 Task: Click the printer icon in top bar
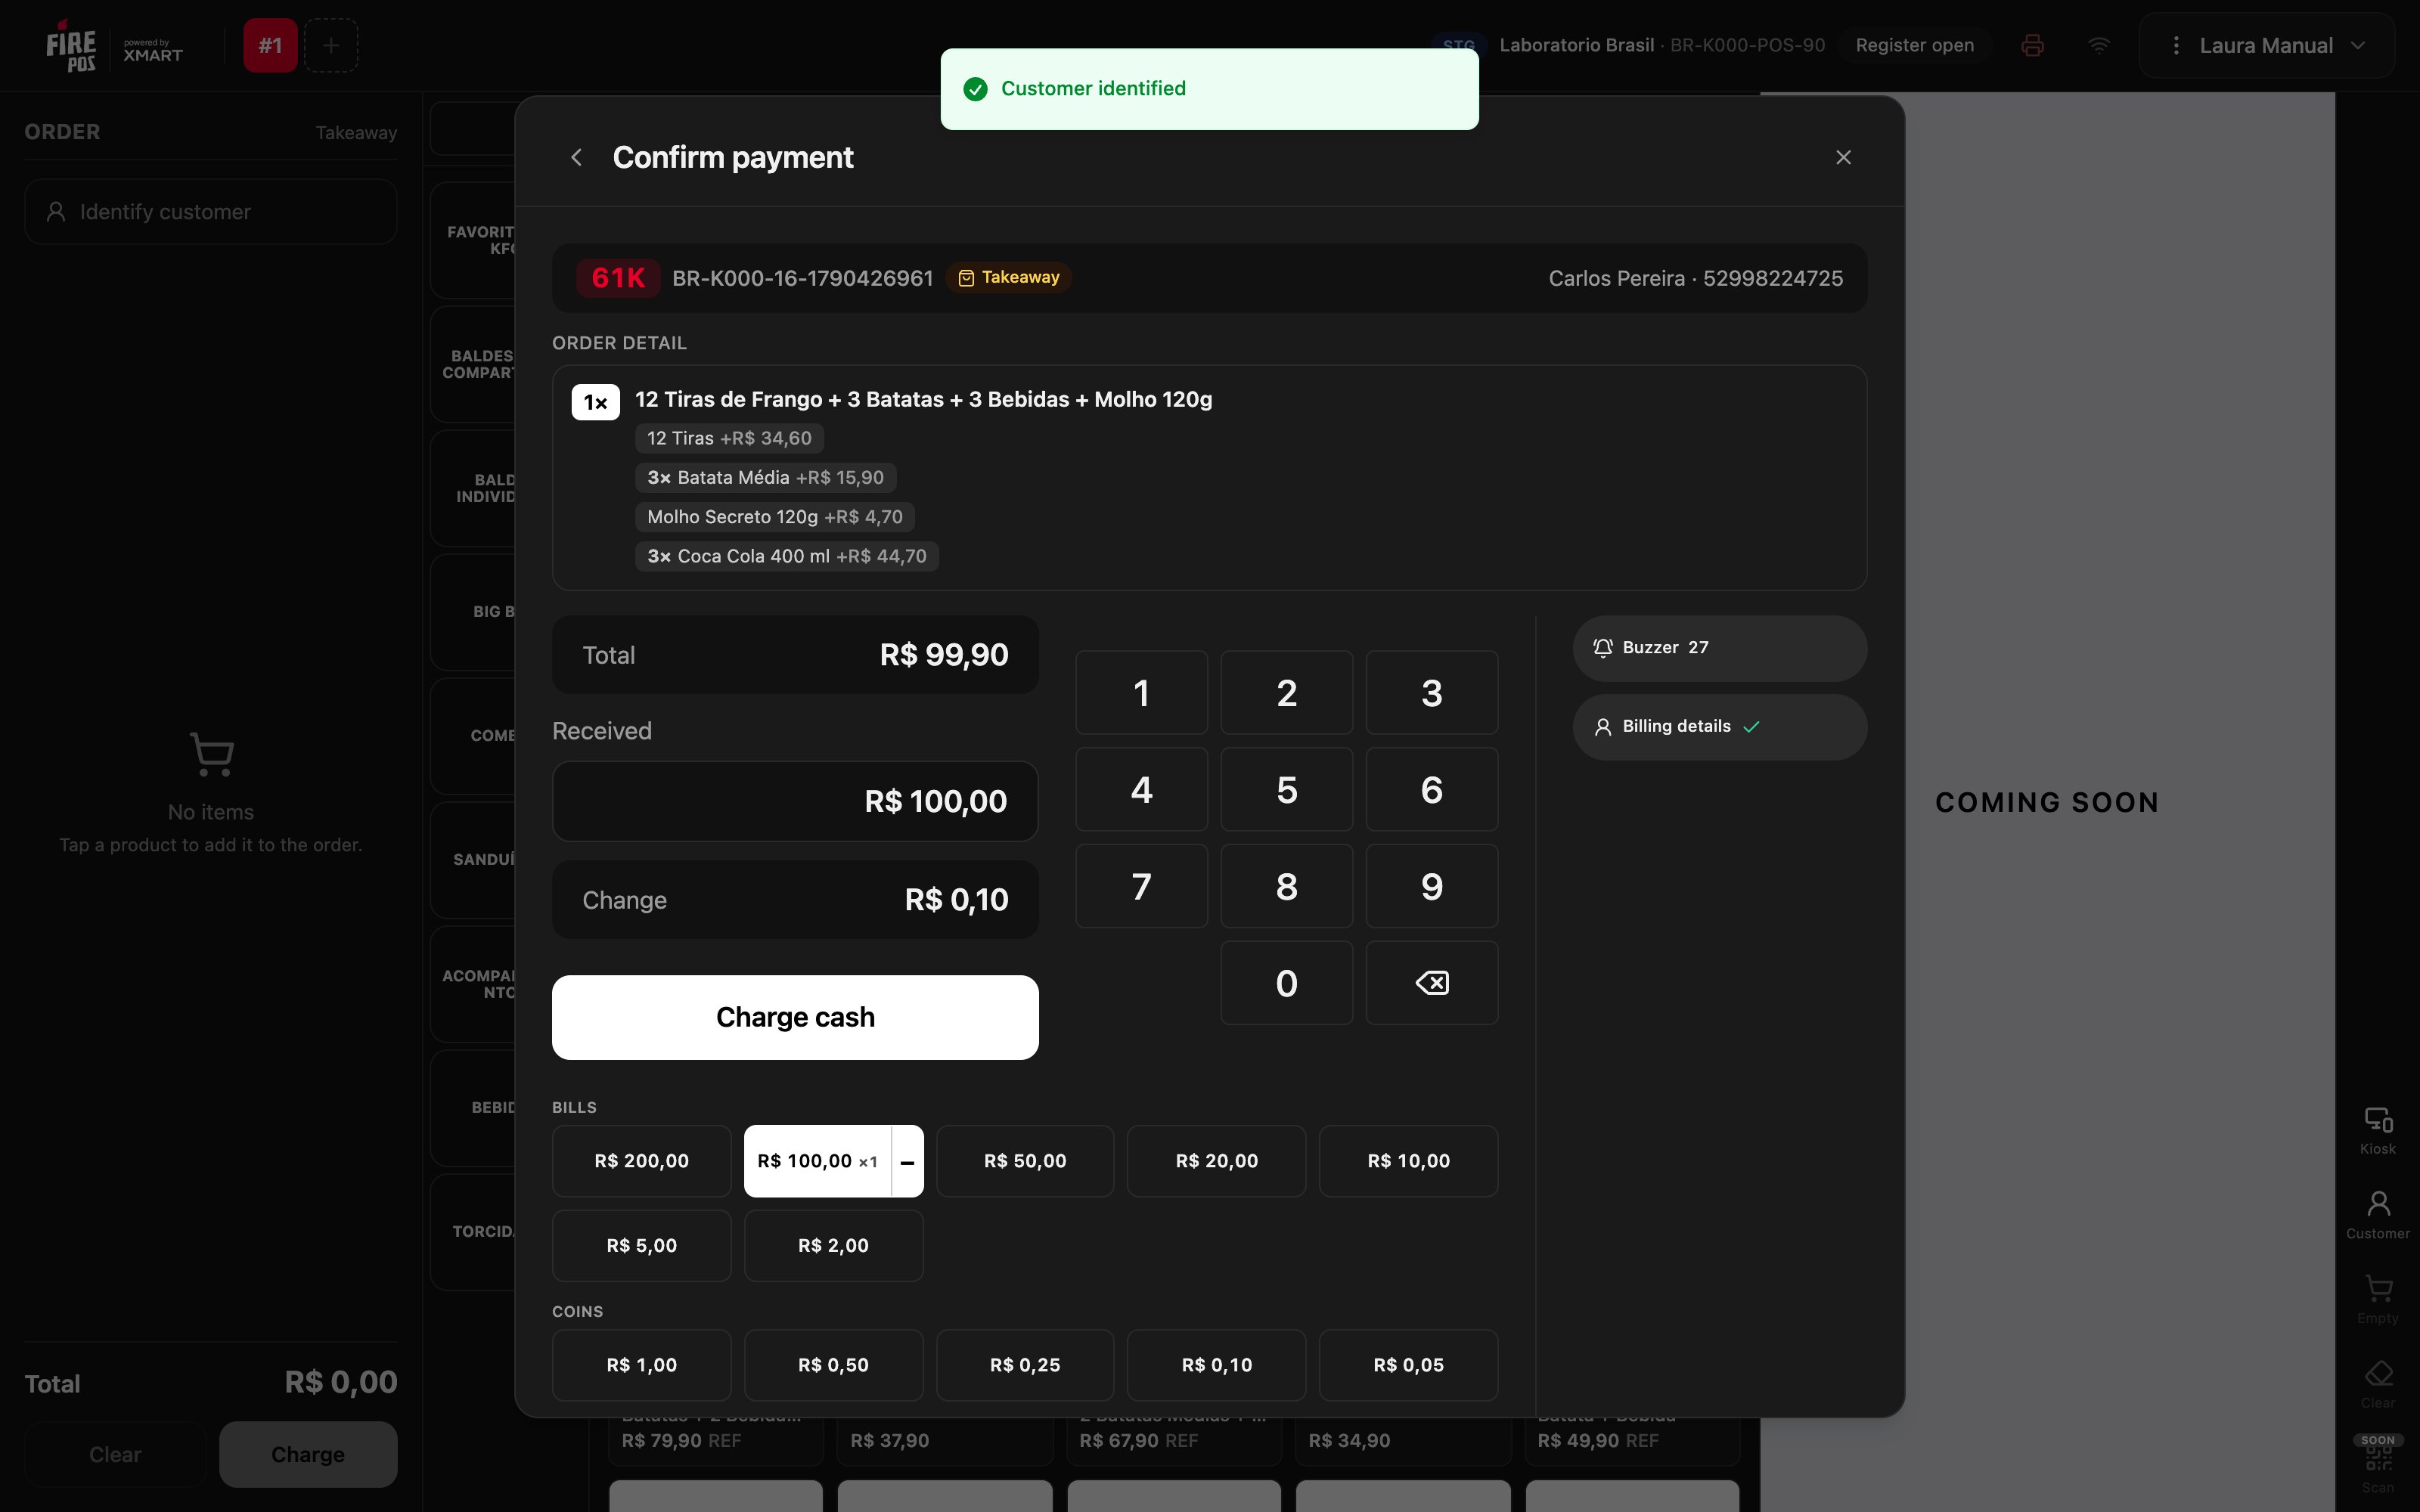tap(2032, 45)
